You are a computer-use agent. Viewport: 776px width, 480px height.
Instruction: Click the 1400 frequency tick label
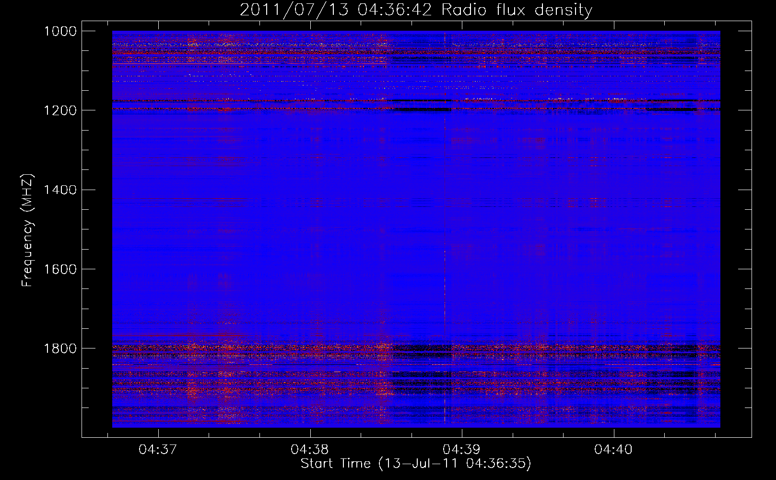coord(60,190)
